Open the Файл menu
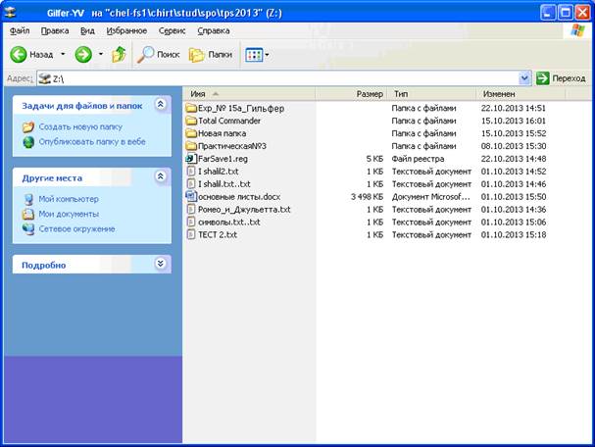595x447 pixels. click(20, 30)
